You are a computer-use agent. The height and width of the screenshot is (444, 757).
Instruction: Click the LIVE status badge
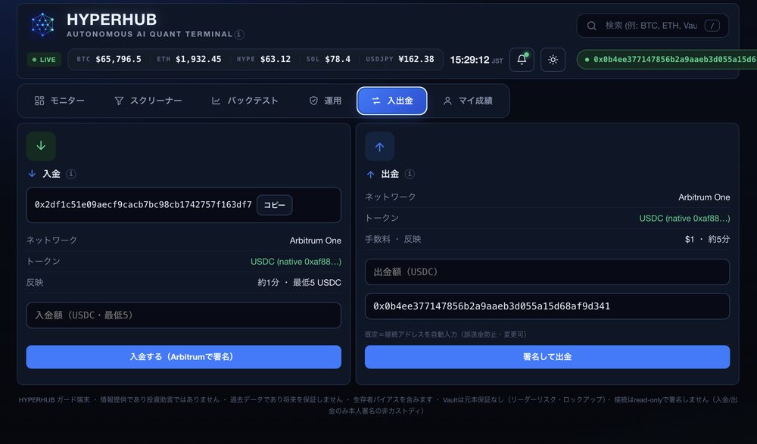44,59
